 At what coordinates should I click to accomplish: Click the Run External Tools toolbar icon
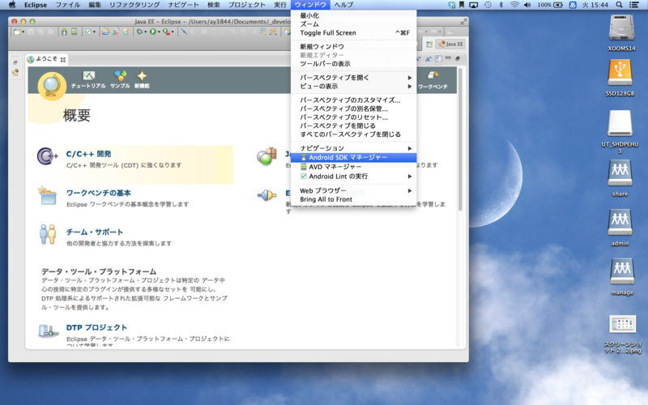166,32
